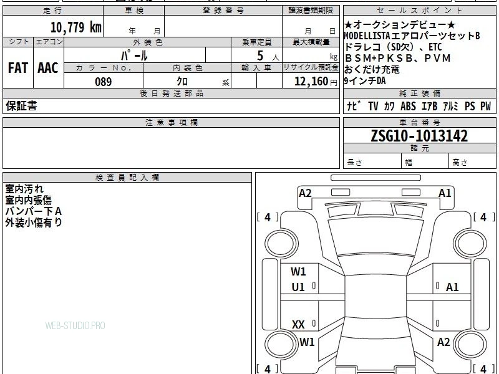Click the 最大積載量 header
The image size is (499, 374).
point(311,42)
